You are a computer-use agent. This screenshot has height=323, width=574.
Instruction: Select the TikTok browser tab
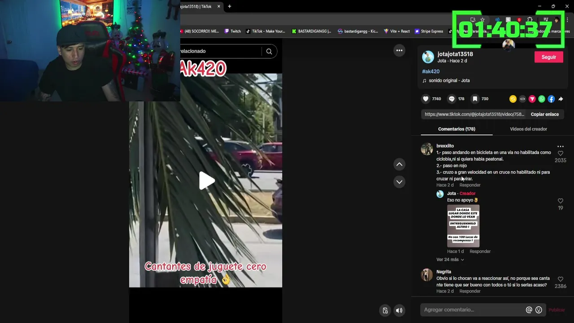(x=197, y=6)
